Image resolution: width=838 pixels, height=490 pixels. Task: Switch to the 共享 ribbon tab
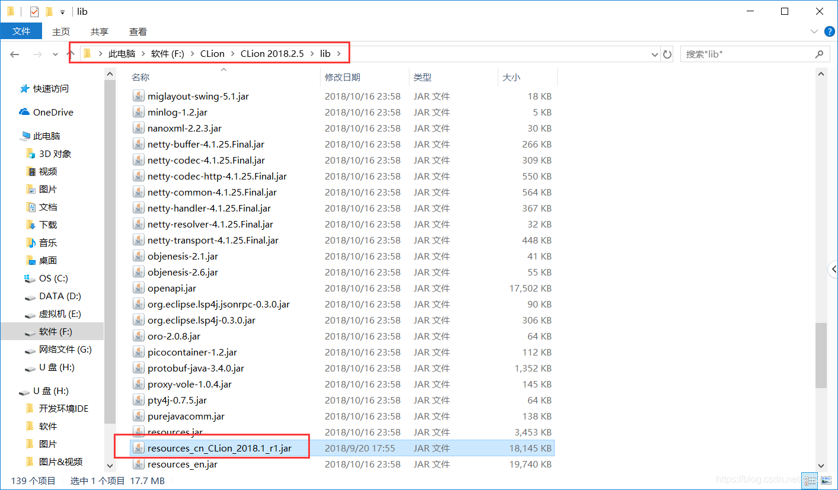point(100,31)
